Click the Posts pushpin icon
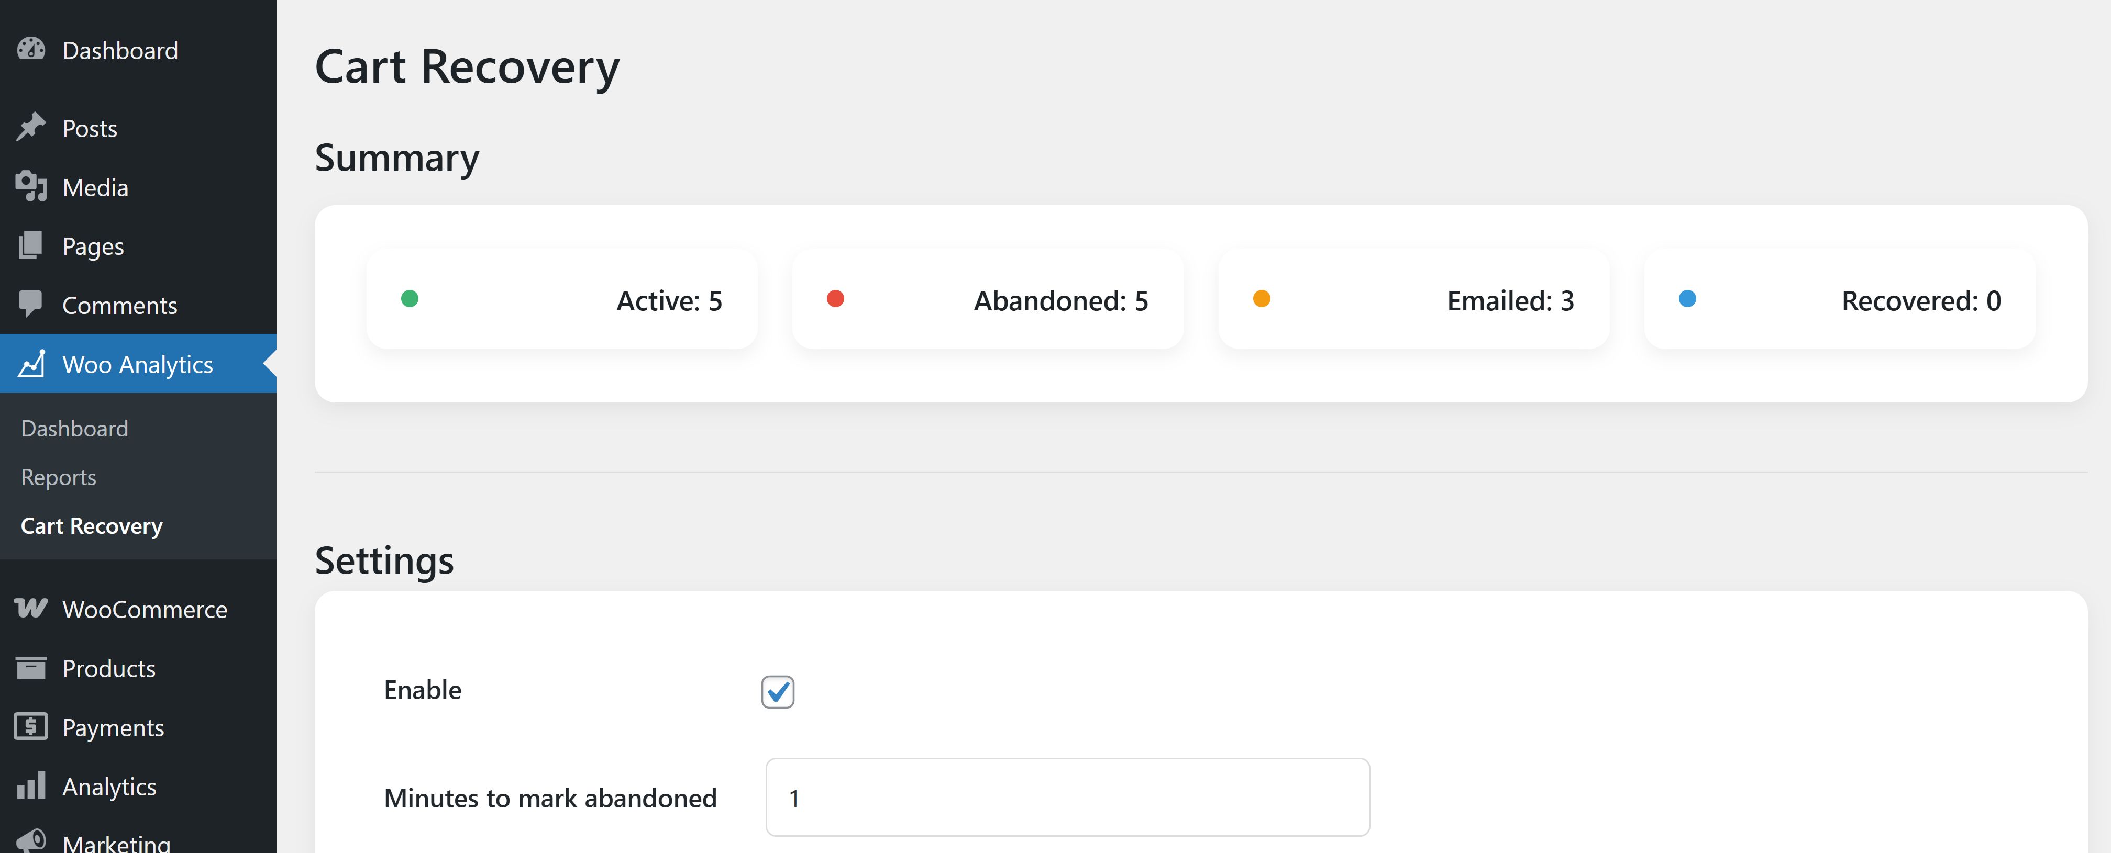 31,128
